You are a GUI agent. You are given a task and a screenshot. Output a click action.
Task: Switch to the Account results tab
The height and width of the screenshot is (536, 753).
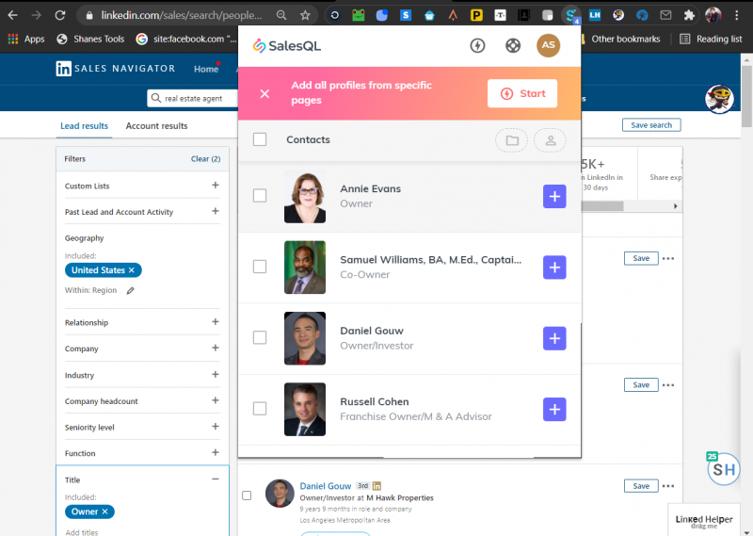(156, 126)
